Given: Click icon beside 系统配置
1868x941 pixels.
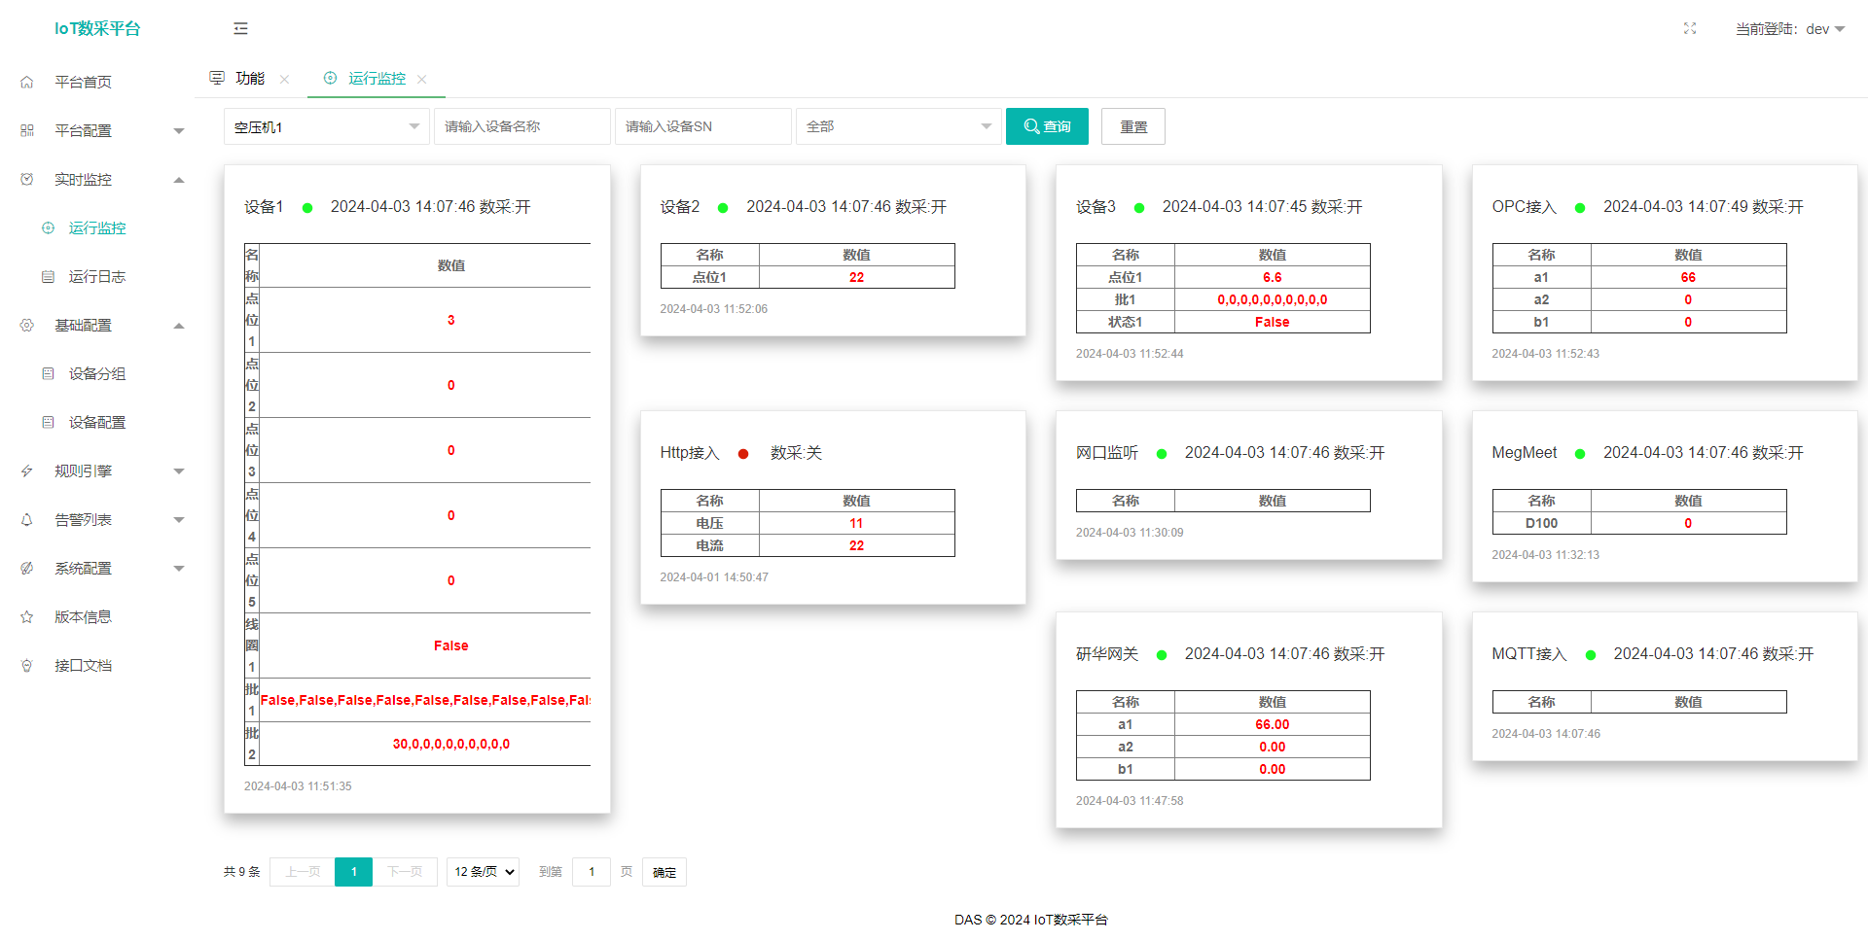Looking at the screenshot, I should [27, 569].
